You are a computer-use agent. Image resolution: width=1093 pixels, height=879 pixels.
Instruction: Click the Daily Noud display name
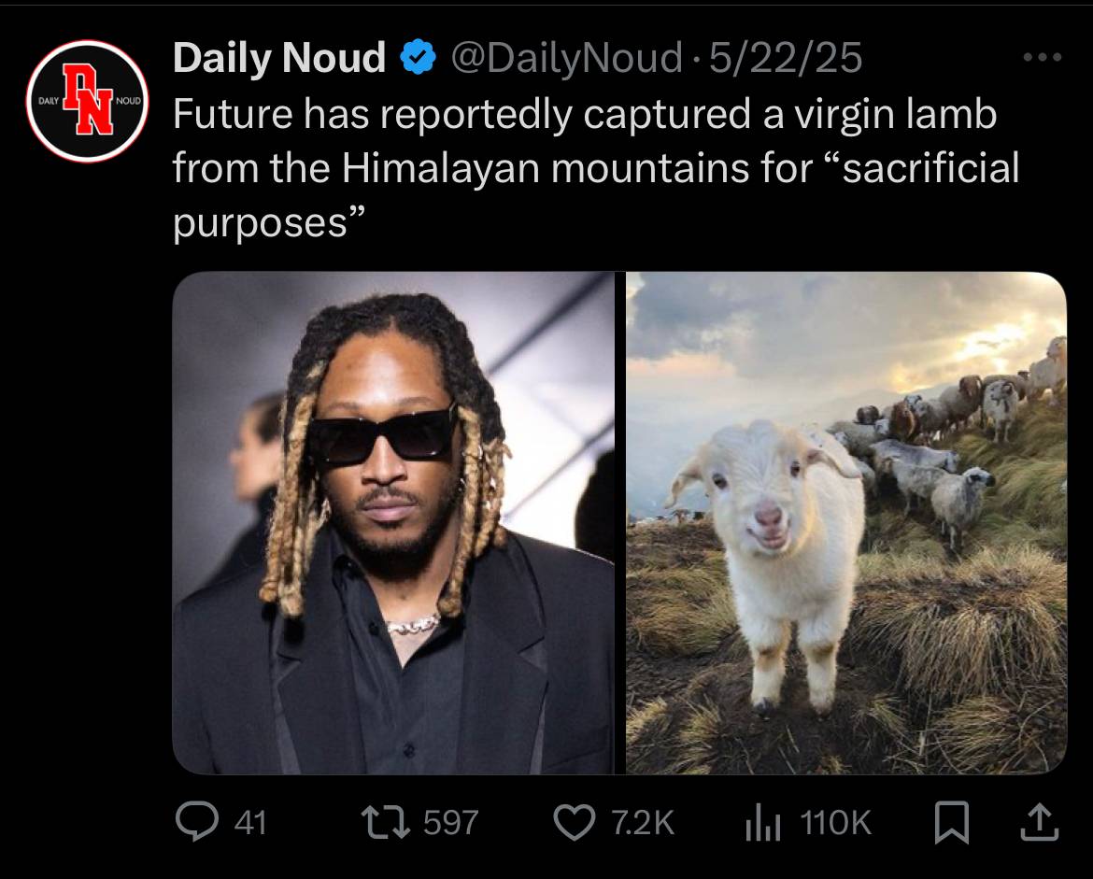278,57
